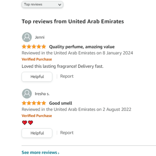The width and height of the screenshot is (156, 156).
Task: Click the arrow next to See more reviews
Action: tap(58, 153)
